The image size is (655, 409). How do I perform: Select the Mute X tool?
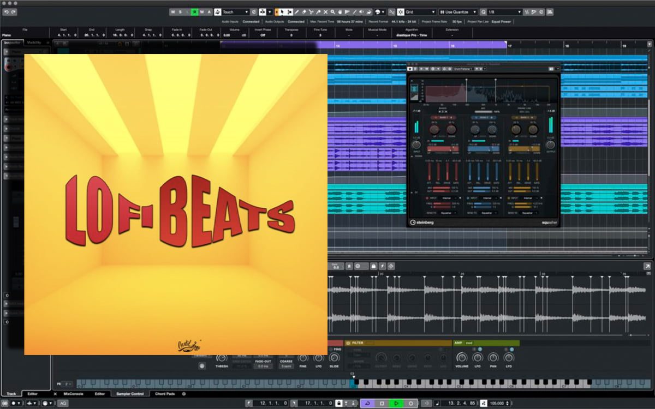326,12
